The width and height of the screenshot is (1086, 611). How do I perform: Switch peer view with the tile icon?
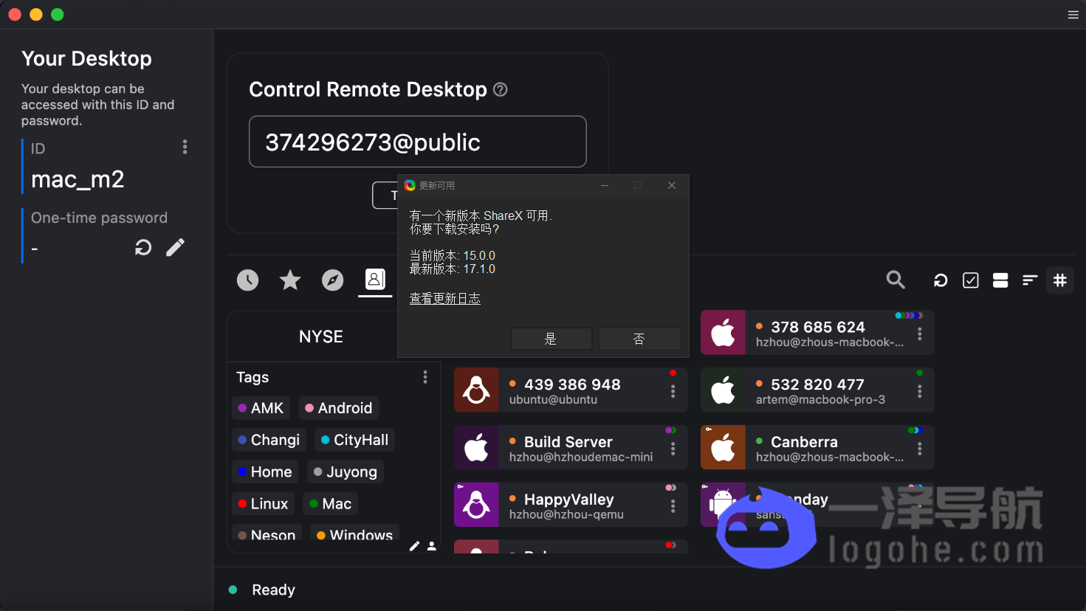pyautogui.click(x=1000, y=280)
